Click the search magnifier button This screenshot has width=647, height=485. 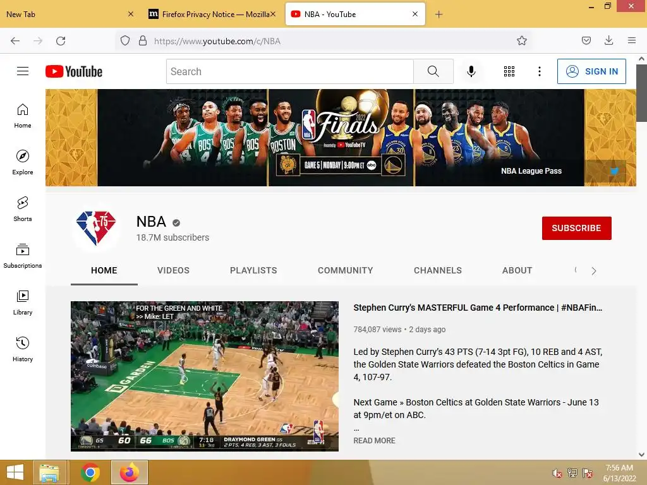(x=433, y=71)
